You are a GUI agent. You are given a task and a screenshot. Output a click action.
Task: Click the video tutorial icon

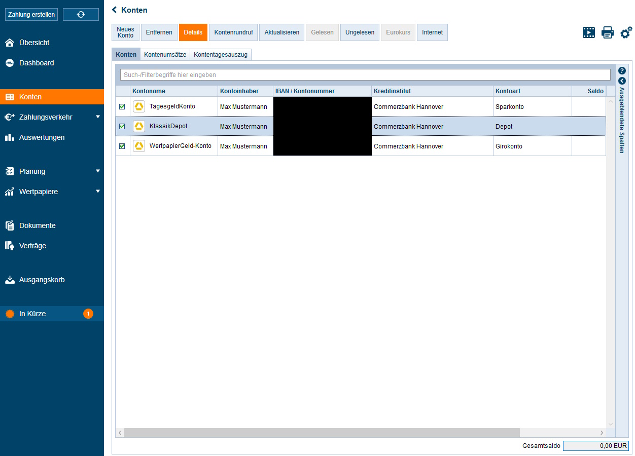pyautogui.click(x=588, y=33)
